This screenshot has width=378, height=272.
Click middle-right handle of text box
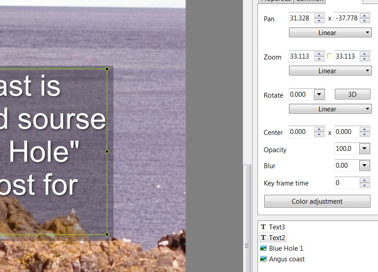[x=107, y=151]
